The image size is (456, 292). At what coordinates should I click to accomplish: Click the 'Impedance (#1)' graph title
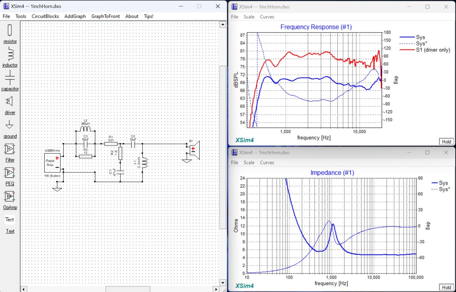(x=332, y=173)
